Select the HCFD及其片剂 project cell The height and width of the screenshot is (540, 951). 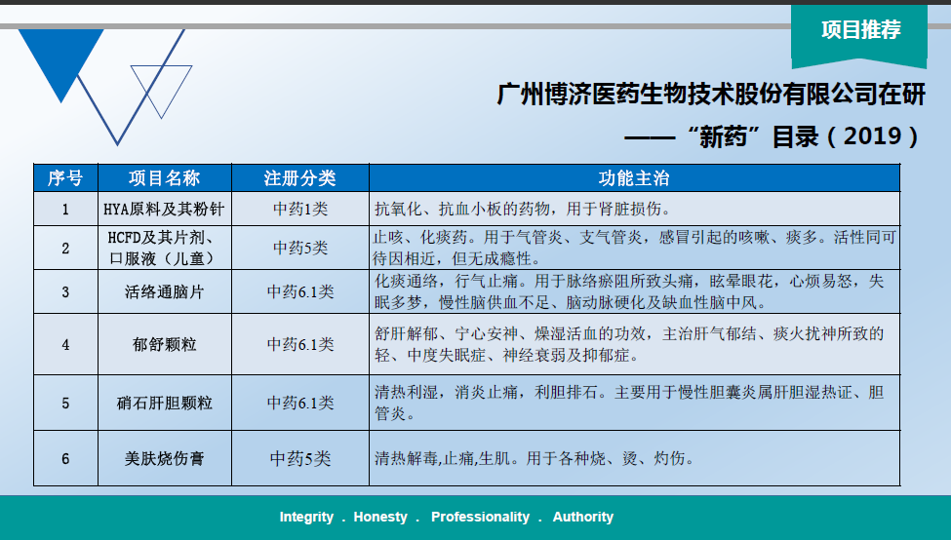[164, 248]
